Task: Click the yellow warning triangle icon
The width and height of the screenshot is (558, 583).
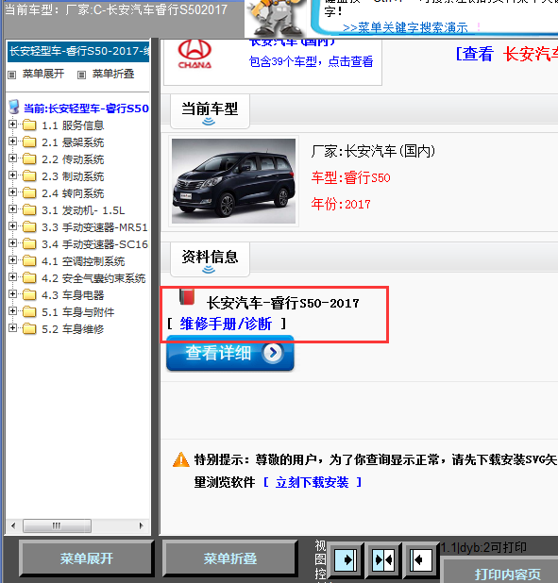Action: point(181,459)
